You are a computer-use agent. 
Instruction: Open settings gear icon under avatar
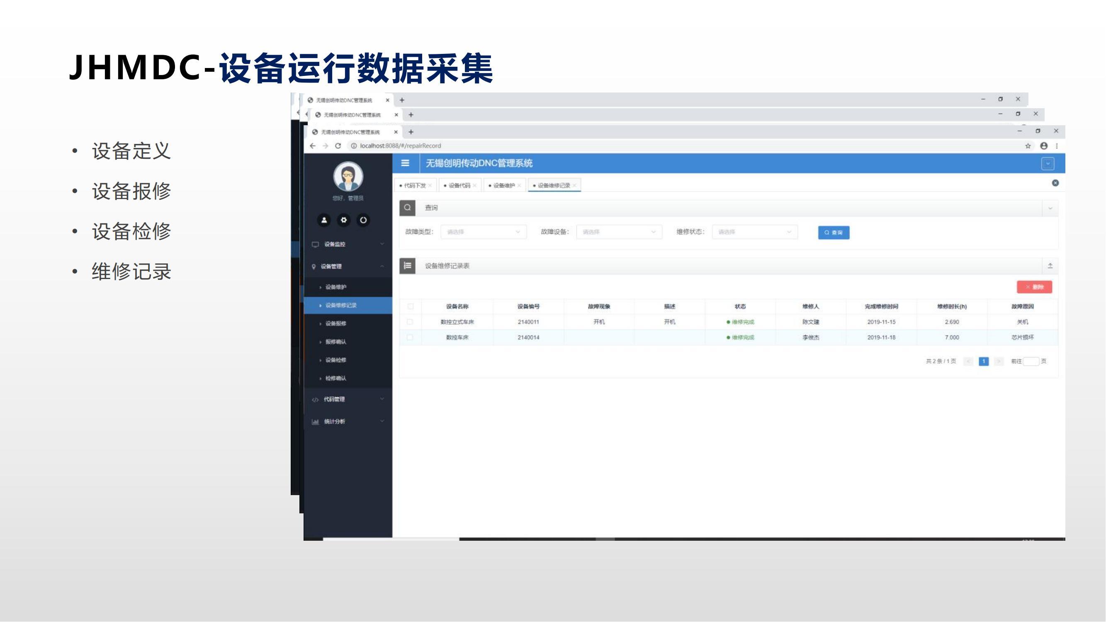pos(343,220)
